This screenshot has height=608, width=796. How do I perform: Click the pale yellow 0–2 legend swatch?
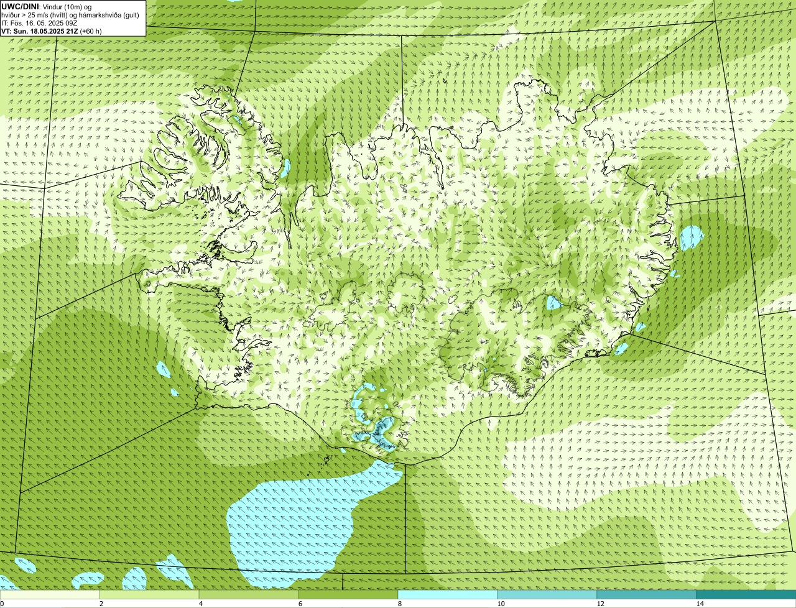point(50,594)
